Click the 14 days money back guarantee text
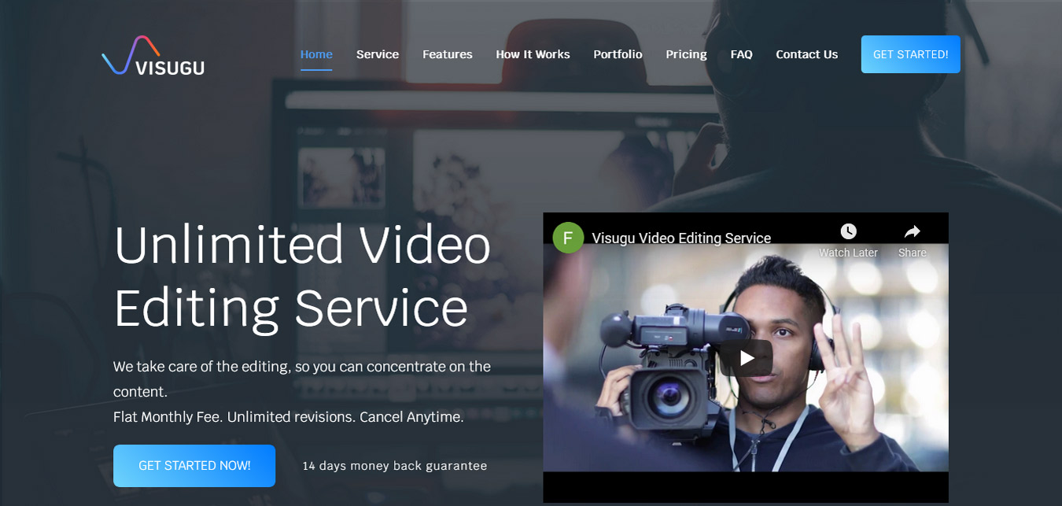The width and height of the screenshot is (1062, 506). (395, 466)
